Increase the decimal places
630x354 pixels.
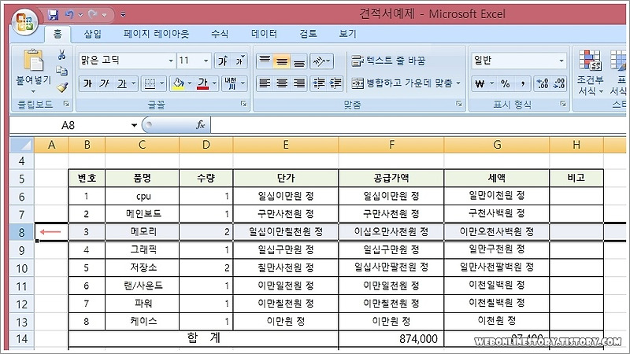pos(543,84)
